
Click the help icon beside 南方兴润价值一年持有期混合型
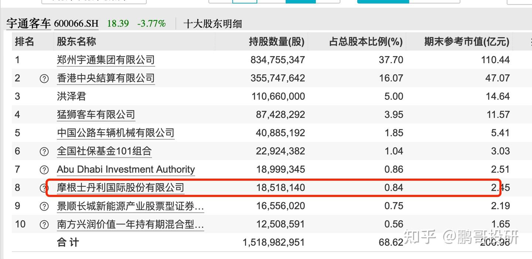(44, 224)
